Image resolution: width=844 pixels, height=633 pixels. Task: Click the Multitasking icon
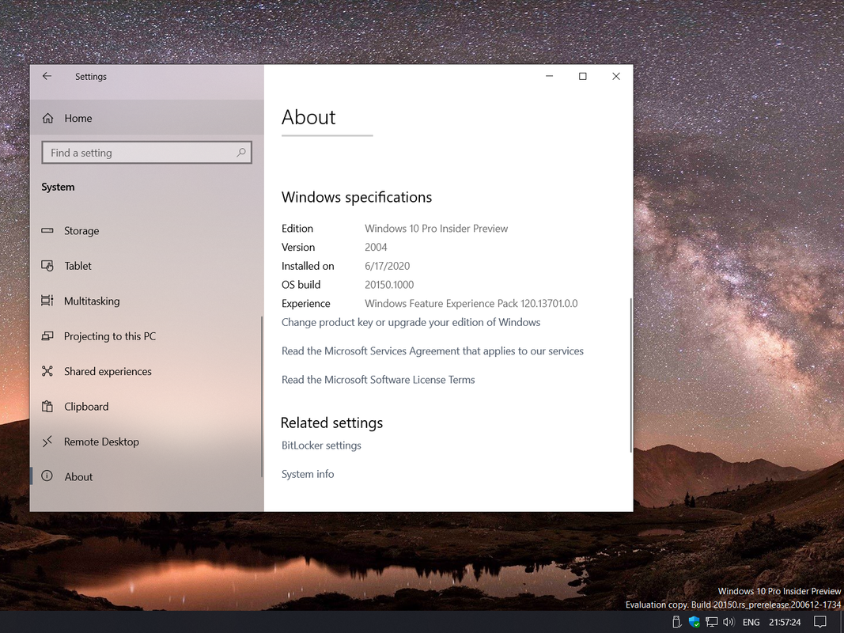(x=47, y=301)
